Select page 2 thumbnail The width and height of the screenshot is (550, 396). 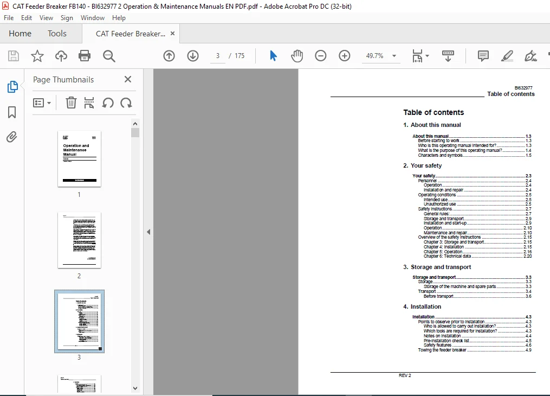(x=79, y=240)
